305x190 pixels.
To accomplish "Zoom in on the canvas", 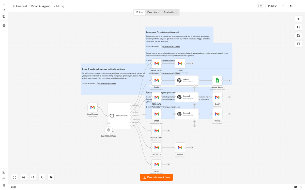I will (x=24, y=177).
